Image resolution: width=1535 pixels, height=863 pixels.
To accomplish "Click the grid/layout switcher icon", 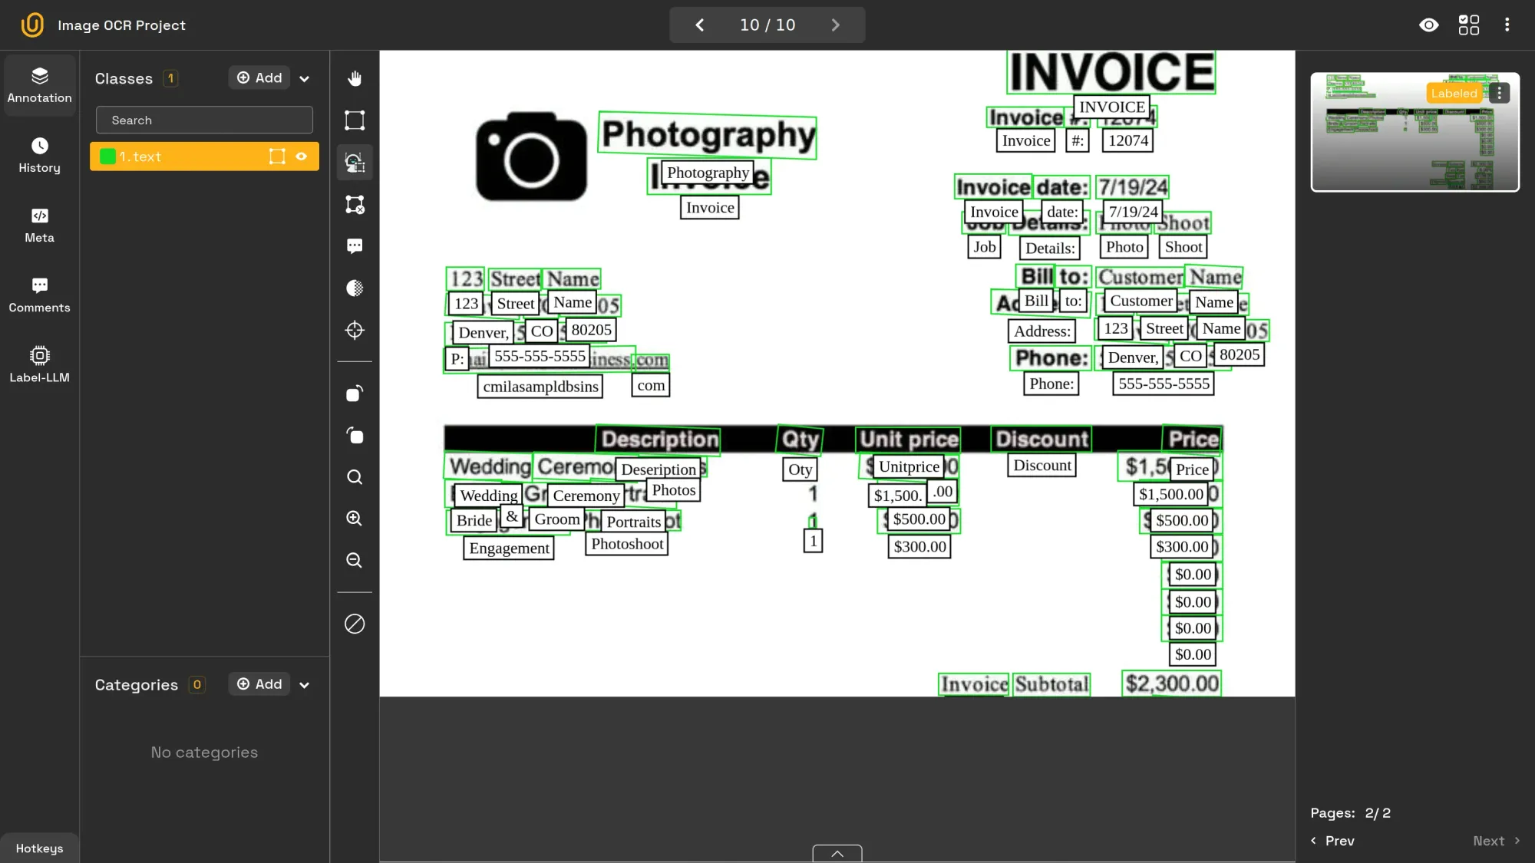I will tap(1468, 25).
